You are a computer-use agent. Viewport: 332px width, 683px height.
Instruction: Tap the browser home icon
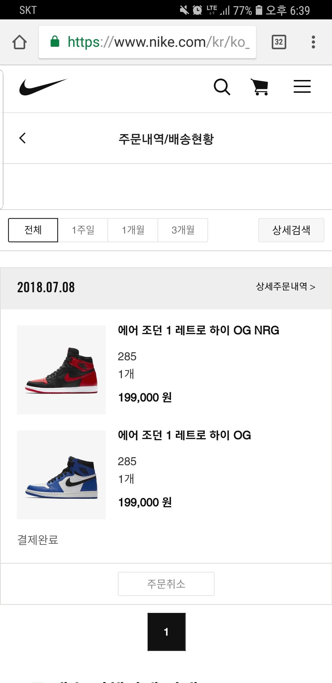[x=19, y=42]
